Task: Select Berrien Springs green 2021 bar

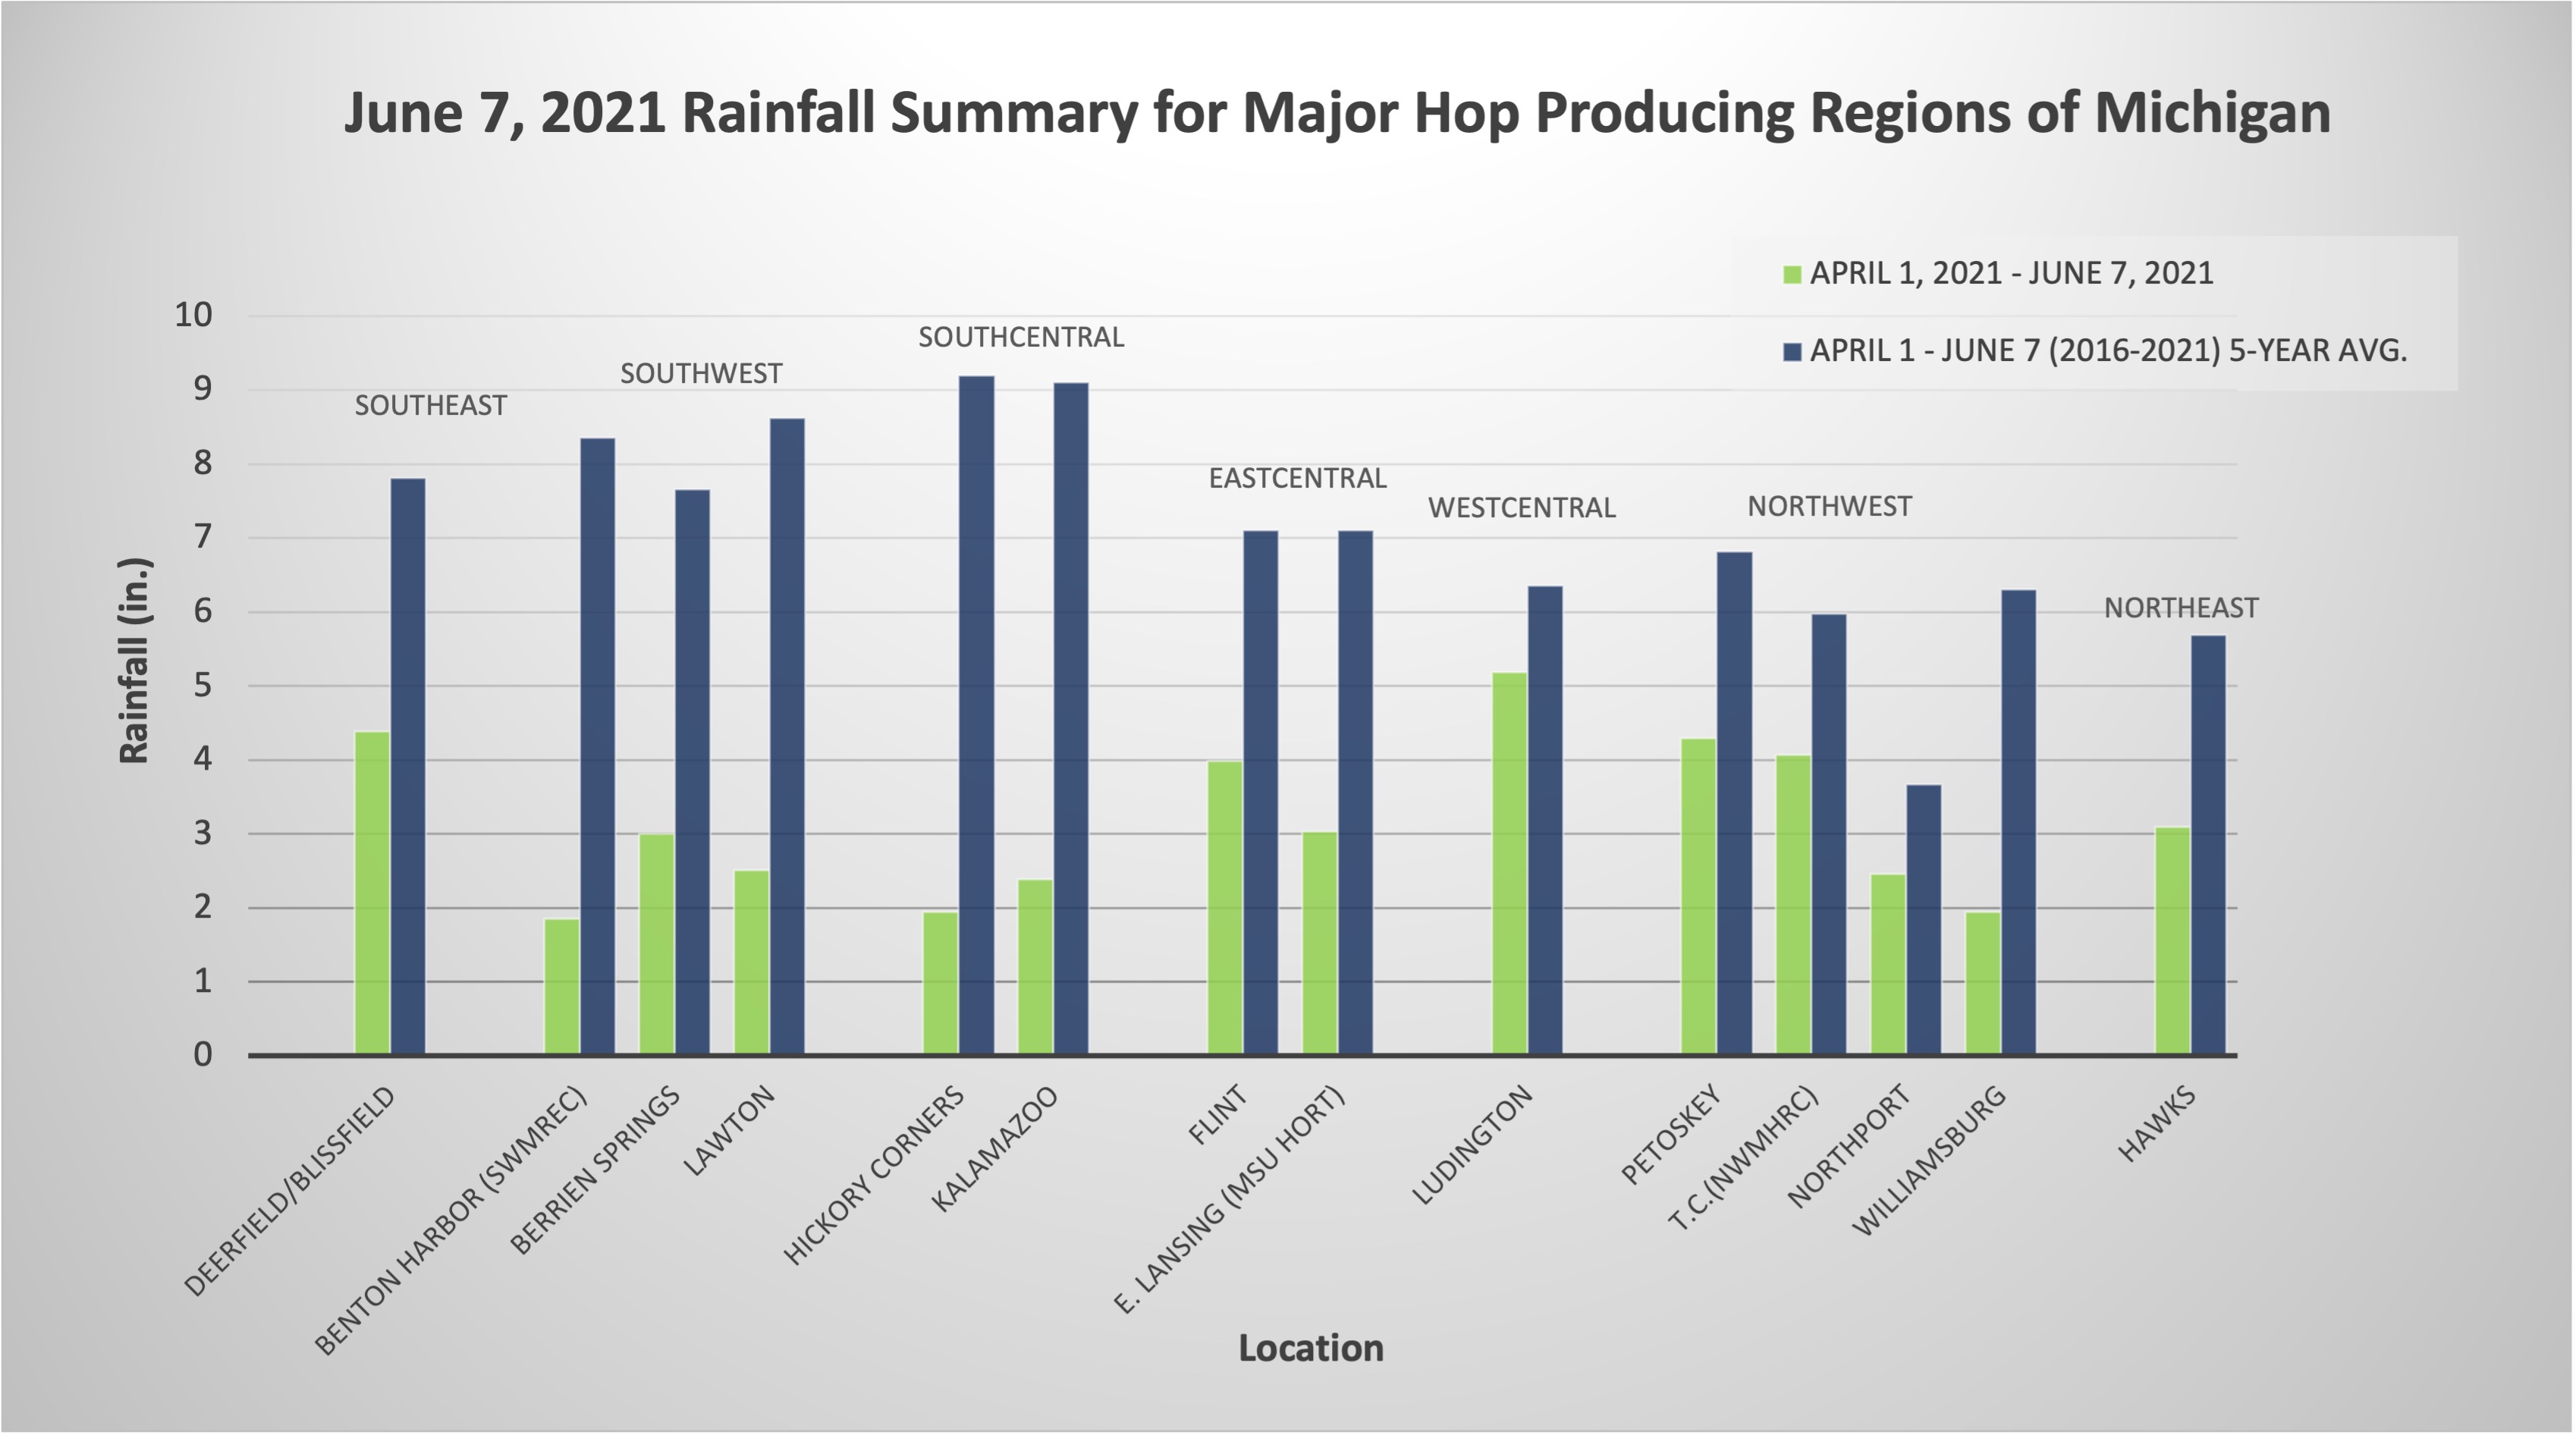Action: 657,944
